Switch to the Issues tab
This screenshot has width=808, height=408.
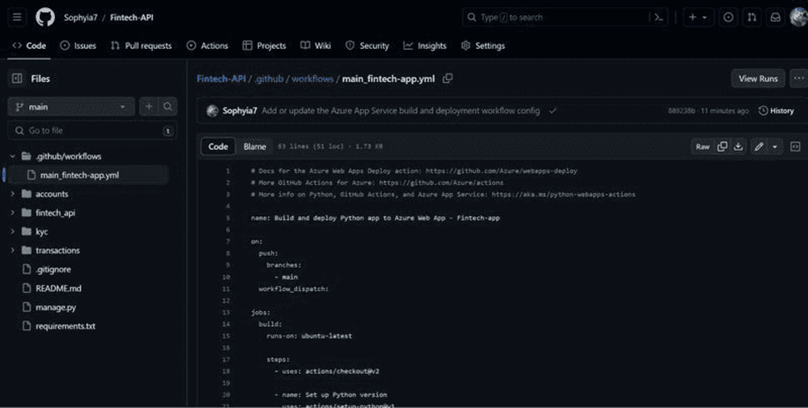tap(78, 46)
